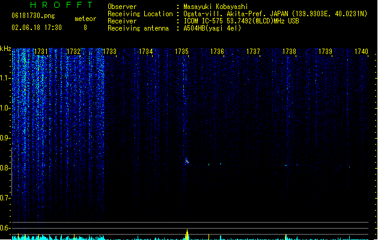Click the 1732 time marker

point(73,52)
